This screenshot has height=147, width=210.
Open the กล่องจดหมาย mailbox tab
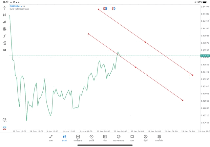coord(118,138)
